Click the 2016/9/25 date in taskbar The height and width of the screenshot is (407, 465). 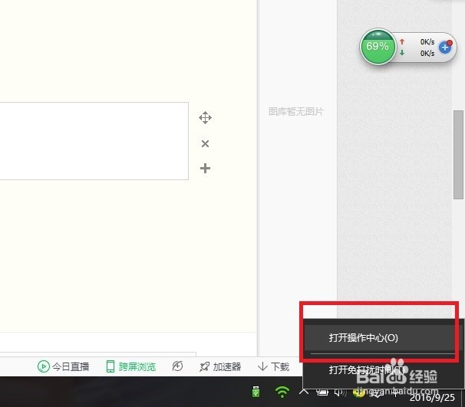click(x=432, y=397)
